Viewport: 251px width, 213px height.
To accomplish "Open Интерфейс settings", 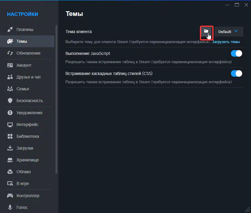I will pos(27,124).
